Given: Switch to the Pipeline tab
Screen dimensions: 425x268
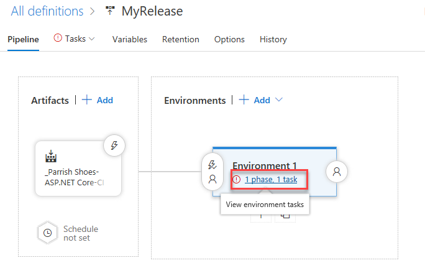Looking at the screenshot, I should point(23,39).
